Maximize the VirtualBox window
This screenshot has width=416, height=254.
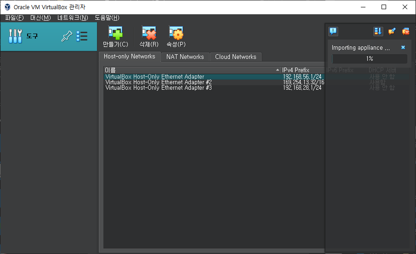coord(384,7)
